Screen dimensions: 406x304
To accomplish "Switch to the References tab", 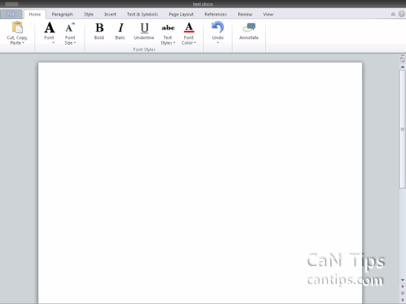I will pyautogui.click(x=215, y=14).
